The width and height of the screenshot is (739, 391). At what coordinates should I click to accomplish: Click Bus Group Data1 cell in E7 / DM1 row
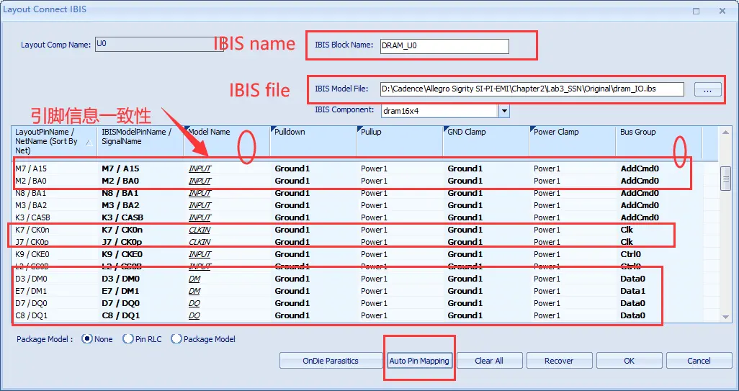tap(659, 291)
